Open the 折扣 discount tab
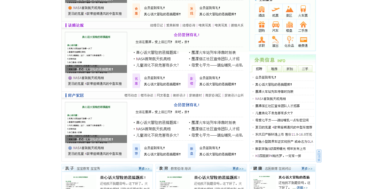The width and height of the screenshot is (377, 189). tap(290, 69)
